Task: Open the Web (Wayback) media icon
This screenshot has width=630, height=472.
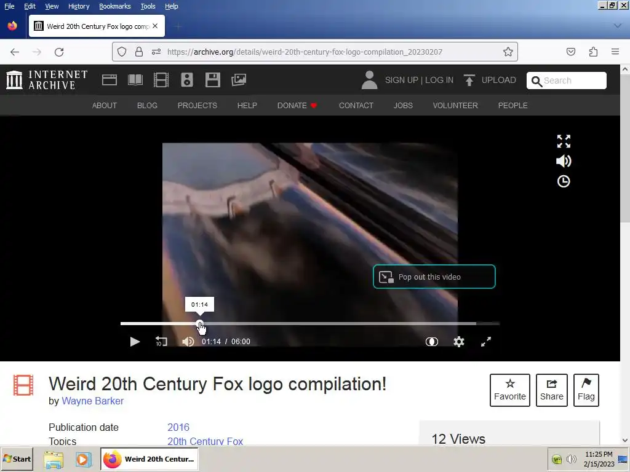Action: pos(110,80)
